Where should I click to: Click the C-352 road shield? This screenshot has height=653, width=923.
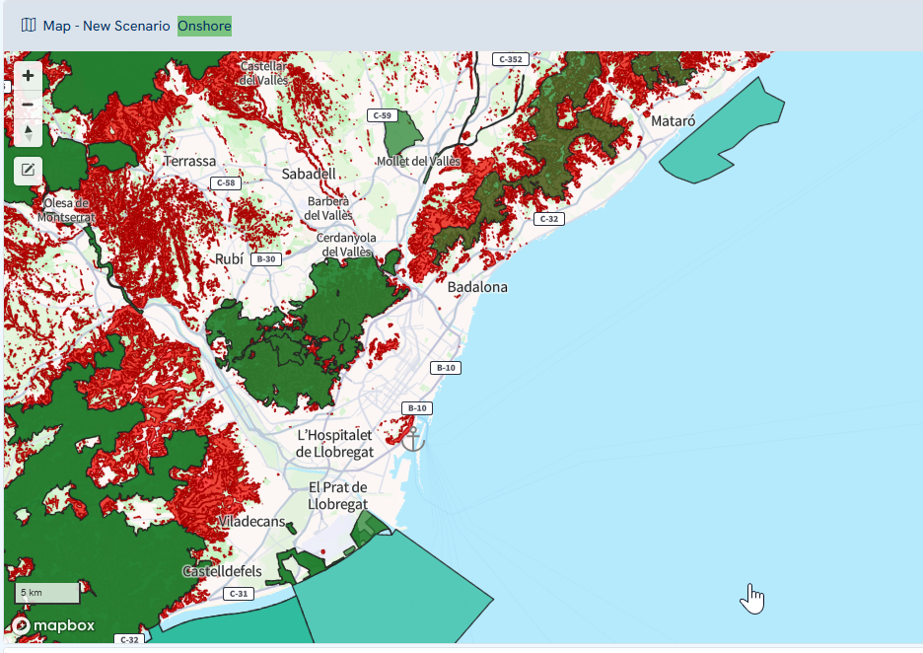(510, 59)
